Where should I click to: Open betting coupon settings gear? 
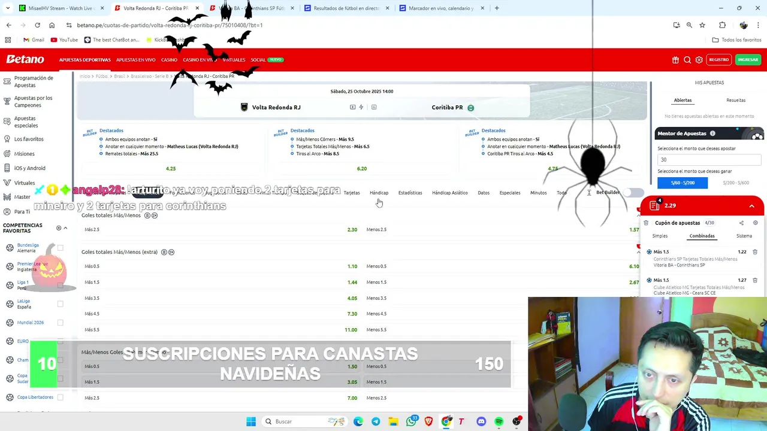click(x=755, y=223)
